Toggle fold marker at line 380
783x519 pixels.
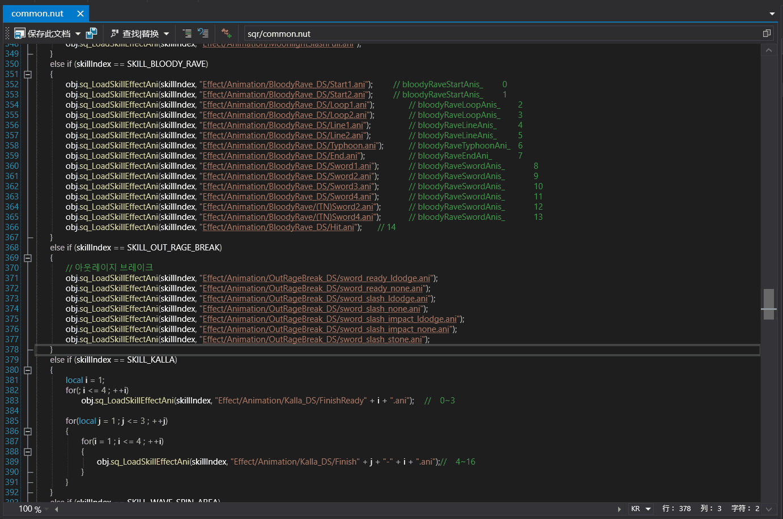pos(28,370)
